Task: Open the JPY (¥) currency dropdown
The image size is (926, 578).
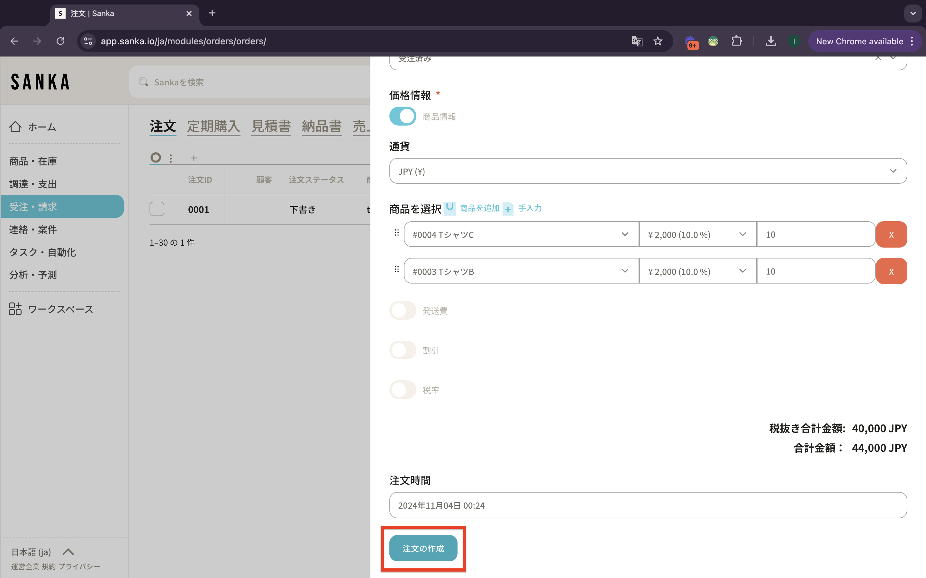Action: (648, 171)
